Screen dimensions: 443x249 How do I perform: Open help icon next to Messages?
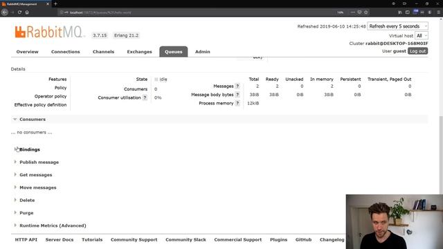[237, 86]
